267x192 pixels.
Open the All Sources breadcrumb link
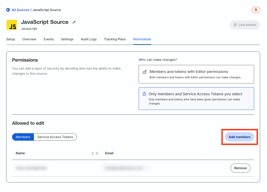21,10
